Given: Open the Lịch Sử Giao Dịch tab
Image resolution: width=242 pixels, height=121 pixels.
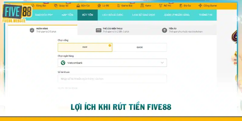Looking at the screenshot, I should coord(143,15).
